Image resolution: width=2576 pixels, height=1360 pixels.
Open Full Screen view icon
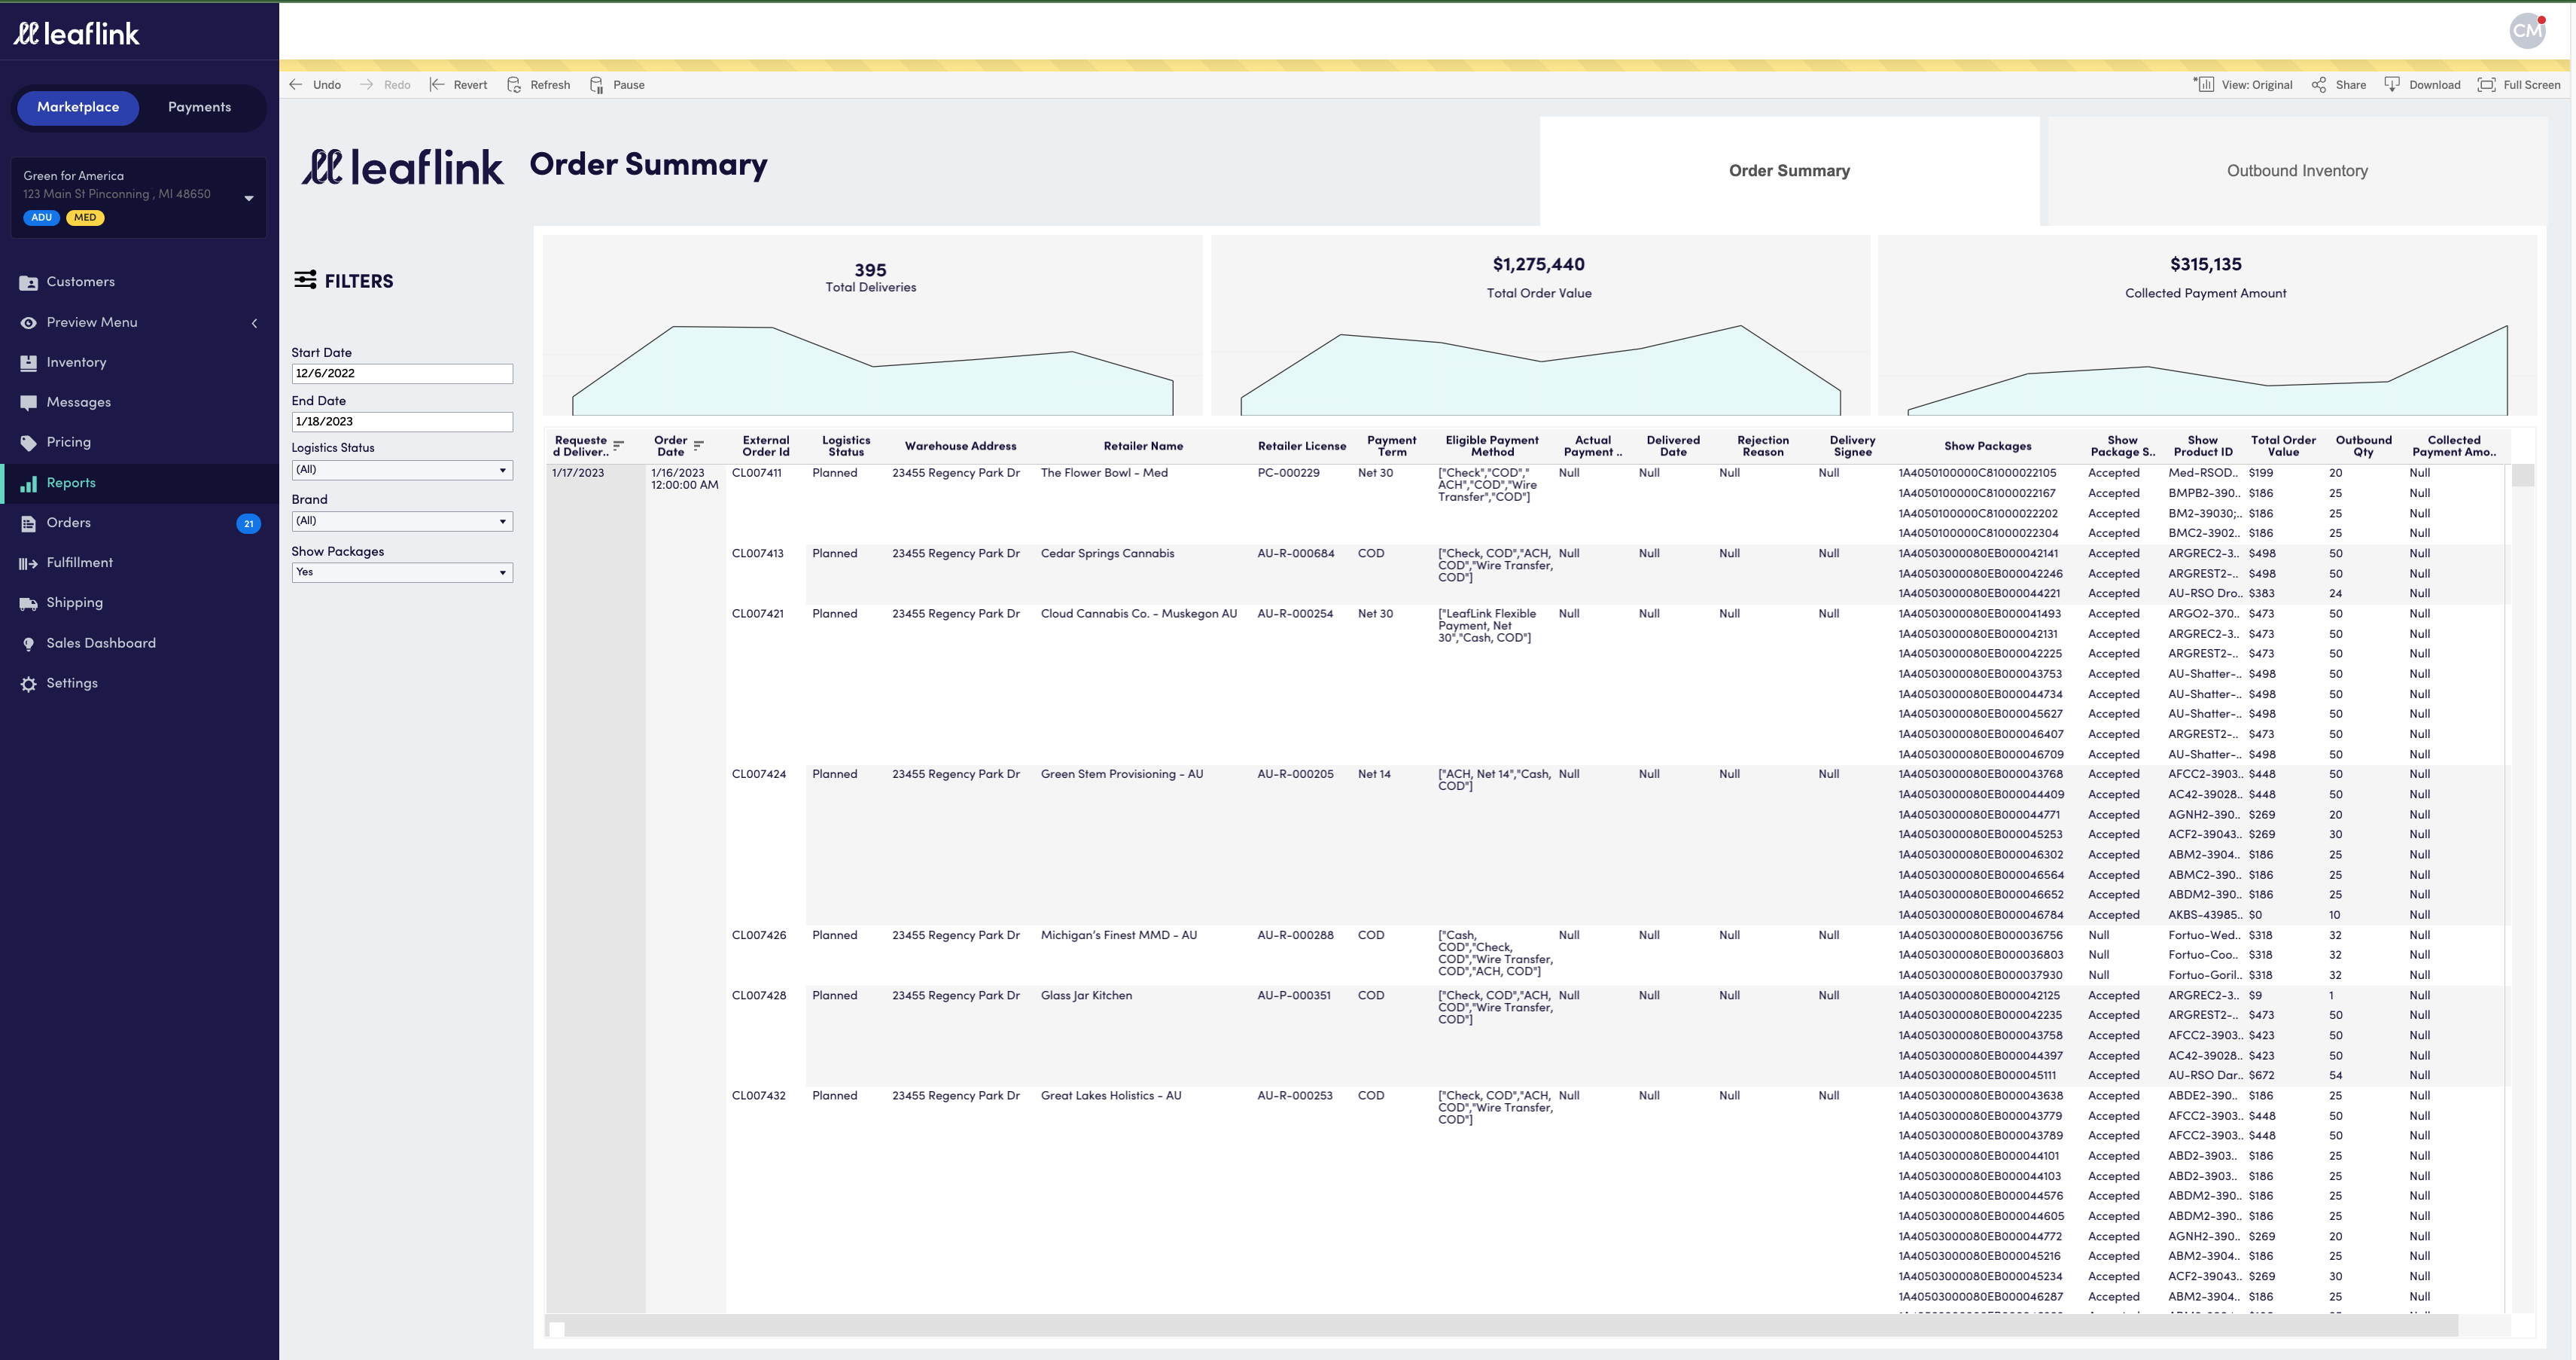click(x=2487, y=85)
